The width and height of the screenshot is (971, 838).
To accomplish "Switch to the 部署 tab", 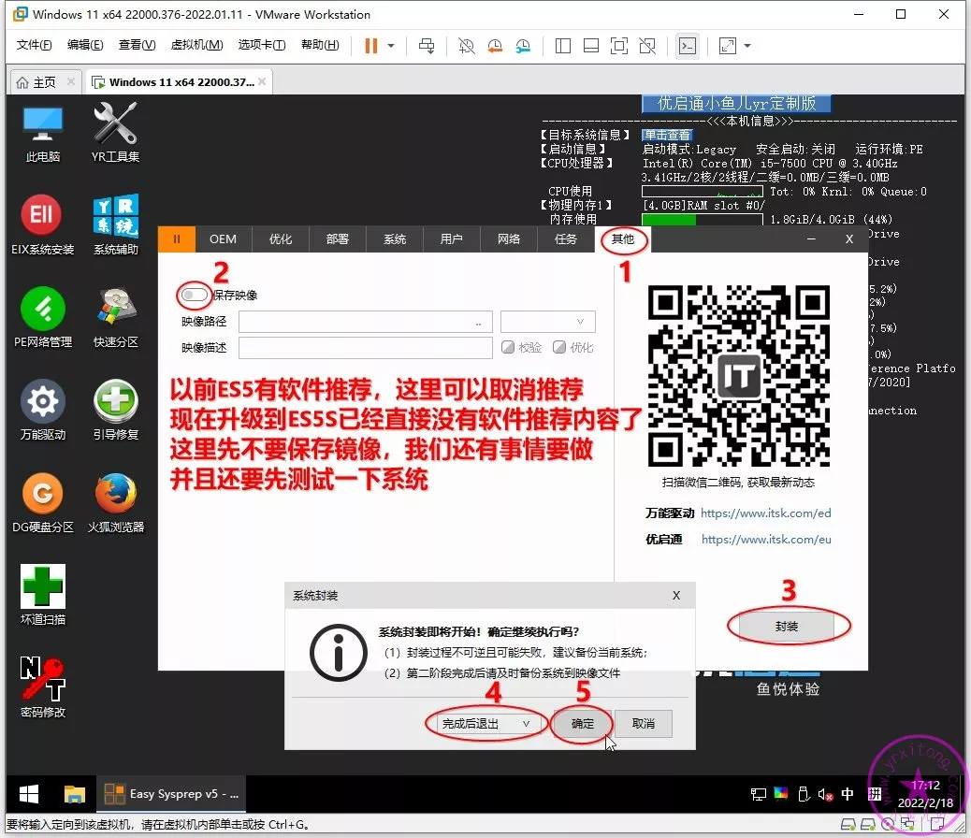I will click(x=338, y=239).
